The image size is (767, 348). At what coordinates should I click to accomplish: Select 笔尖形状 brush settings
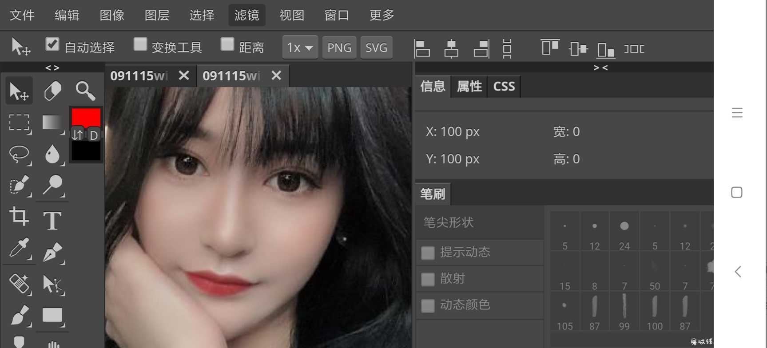480,222
